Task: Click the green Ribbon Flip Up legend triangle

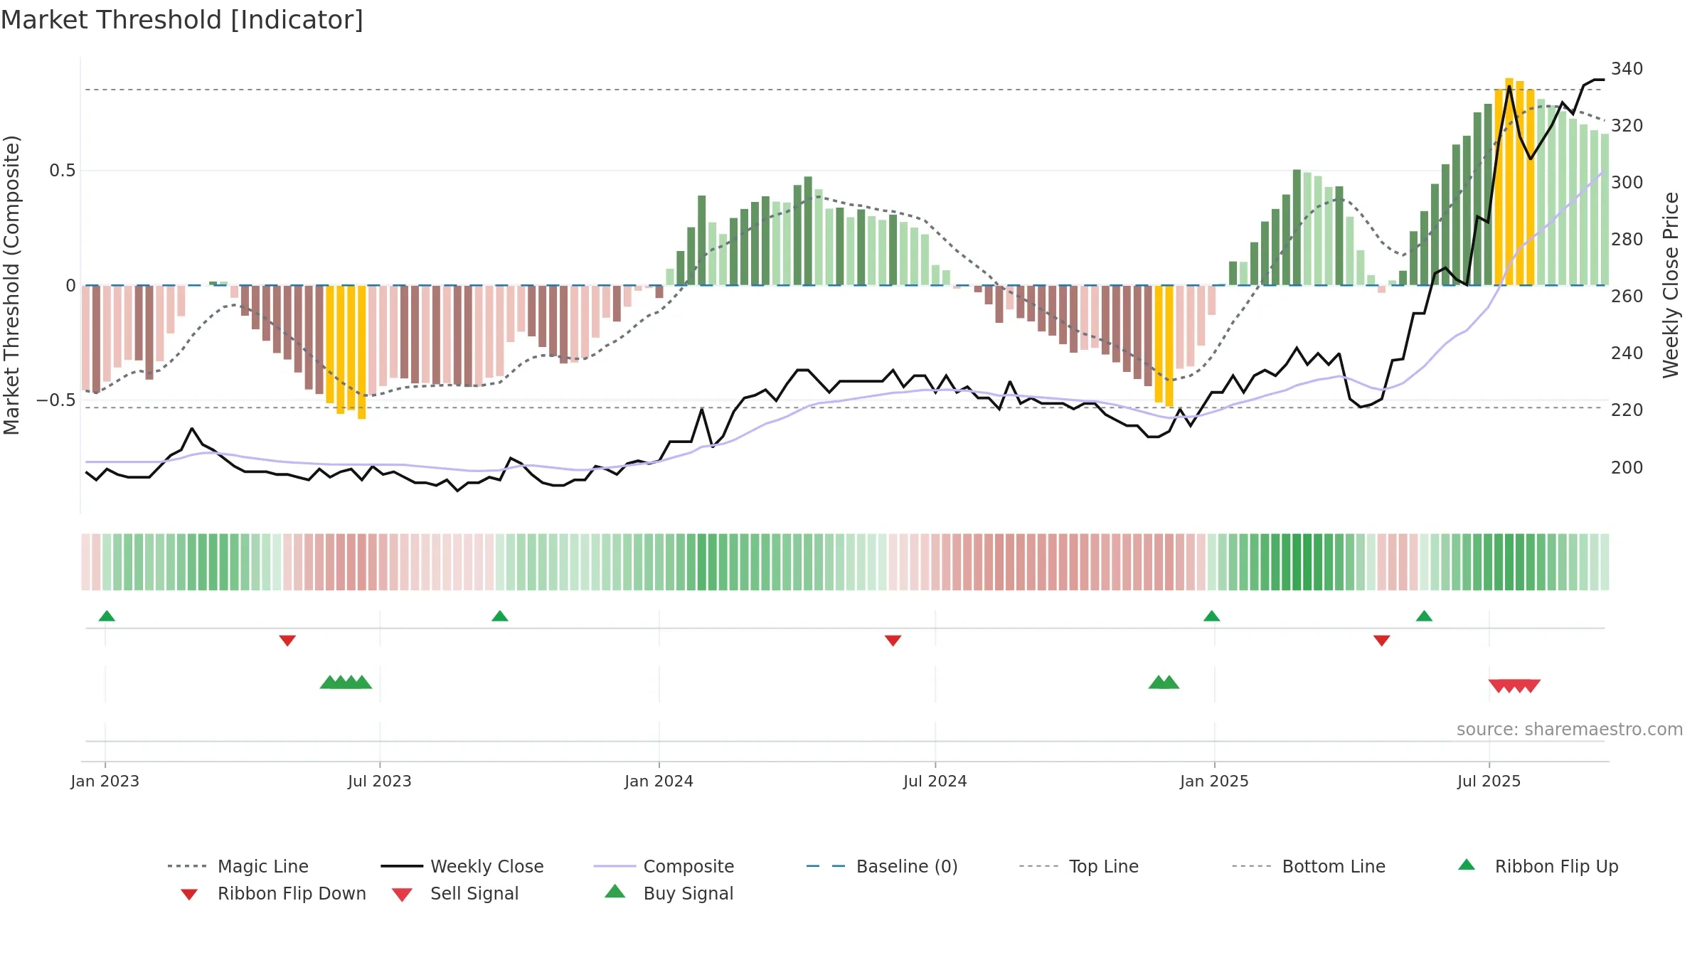Action: click(1467, 865)
